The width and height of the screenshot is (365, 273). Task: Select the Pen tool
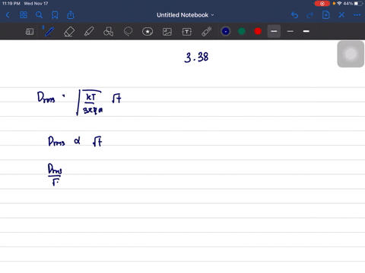pos(49,32)
